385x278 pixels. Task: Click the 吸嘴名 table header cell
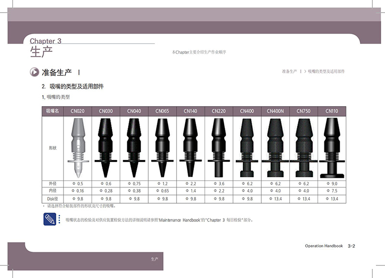[x=52, y=111]
